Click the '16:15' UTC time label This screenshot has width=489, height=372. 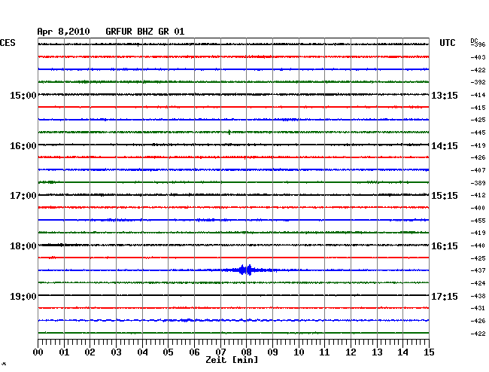click(x=445, y=246)
